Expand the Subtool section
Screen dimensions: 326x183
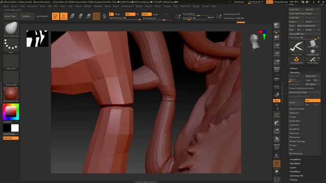pyautogui.click(x=293, y=68)
